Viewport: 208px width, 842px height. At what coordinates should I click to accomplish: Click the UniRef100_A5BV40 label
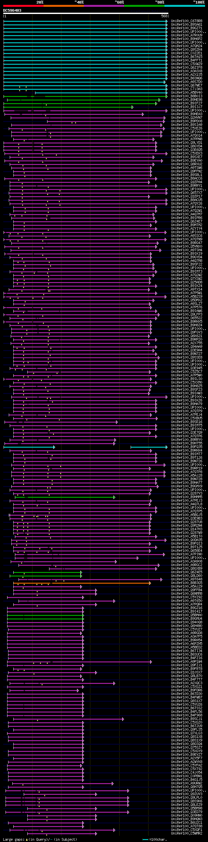187,93
